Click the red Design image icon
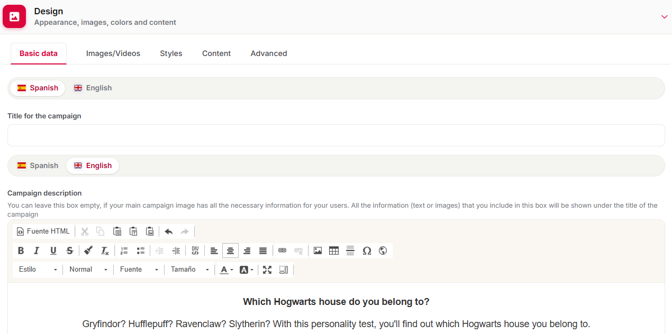672x334 pixels. pos(14,16)
